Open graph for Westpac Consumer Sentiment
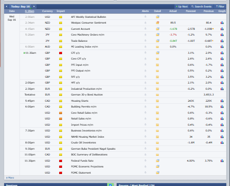 [x=222, y=23]
